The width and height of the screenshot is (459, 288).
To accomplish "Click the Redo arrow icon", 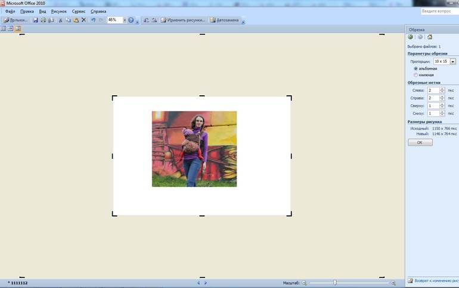I will 101,20.
